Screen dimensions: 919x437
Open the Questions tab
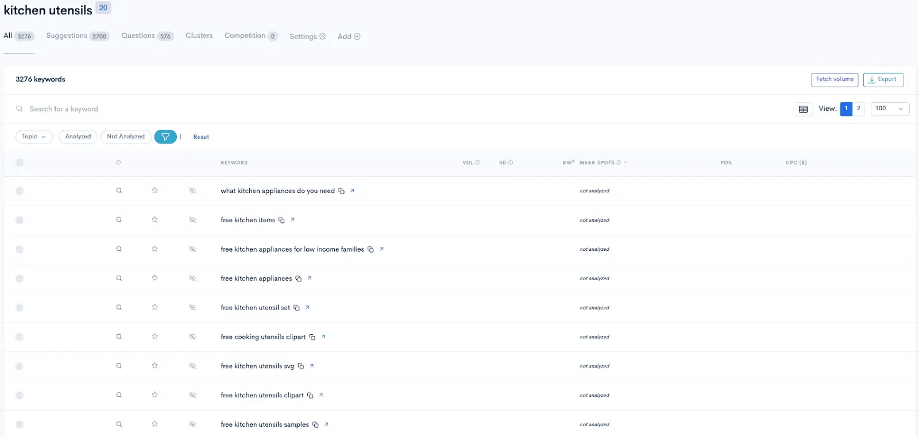pos(148,36)
